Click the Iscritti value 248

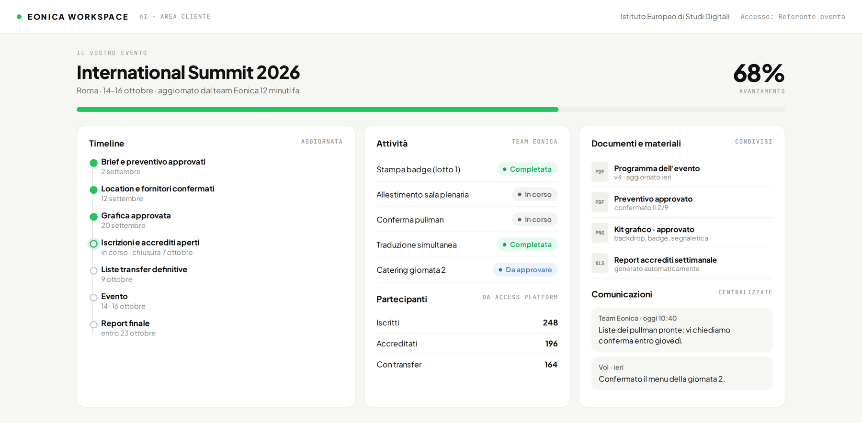(550, 323)
